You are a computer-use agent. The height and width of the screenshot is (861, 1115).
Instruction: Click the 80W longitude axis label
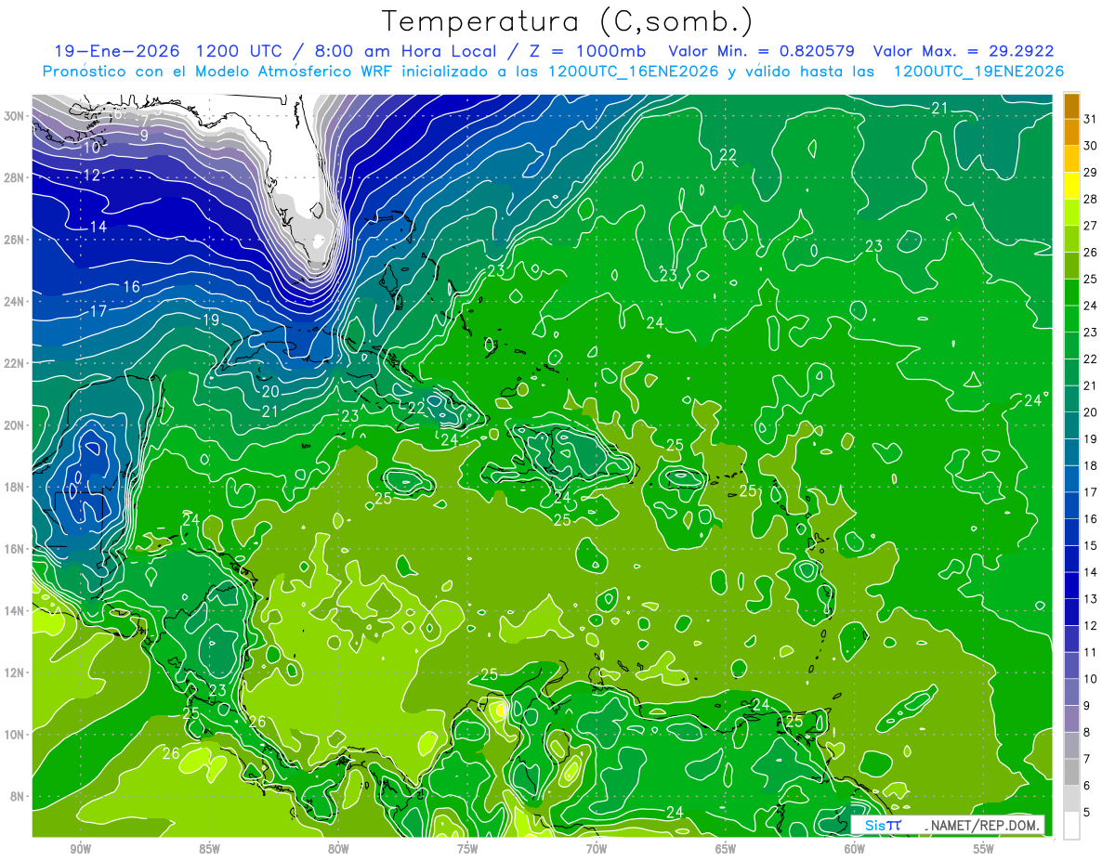(x=338, y=849)
